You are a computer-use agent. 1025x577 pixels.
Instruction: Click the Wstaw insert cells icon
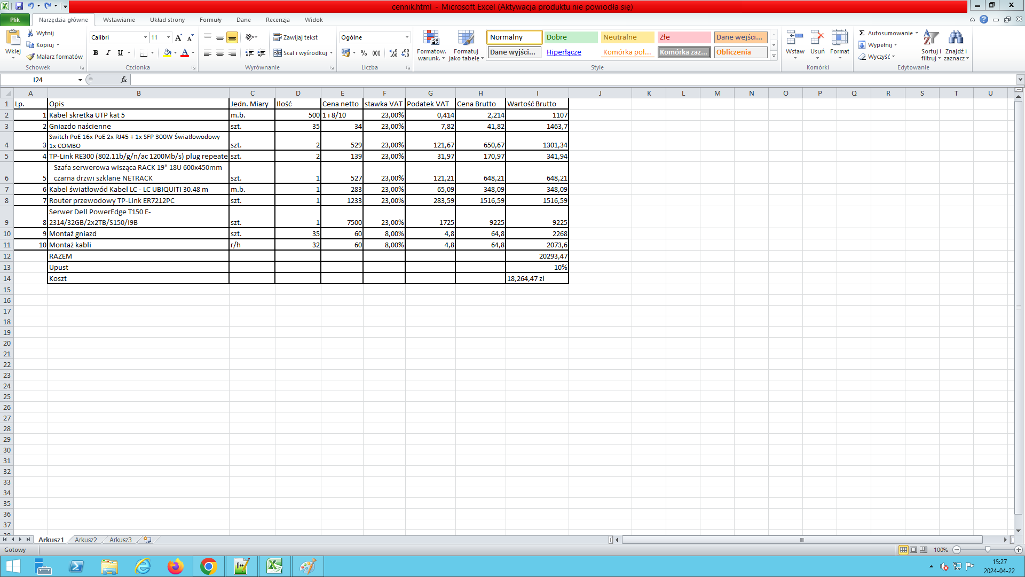pos(795,38)
